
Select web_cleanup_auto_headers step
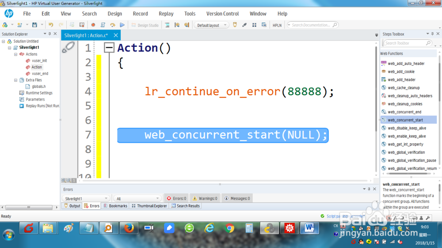point(410,96)
